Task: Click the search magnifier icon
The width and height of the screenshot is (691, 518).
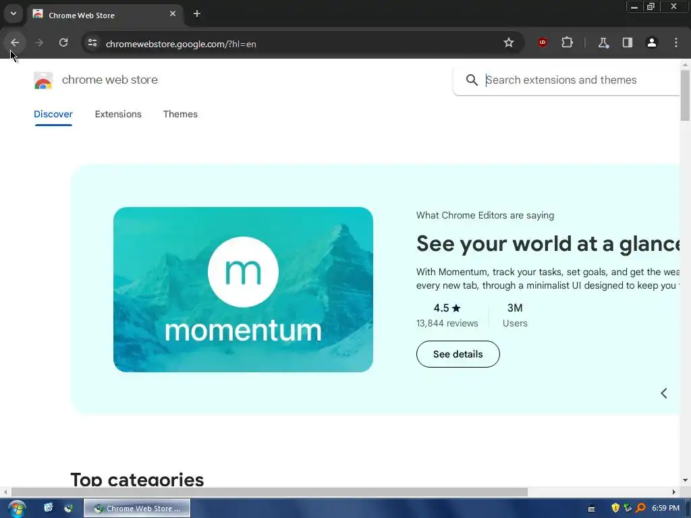Action: click(x=472, y=80)
